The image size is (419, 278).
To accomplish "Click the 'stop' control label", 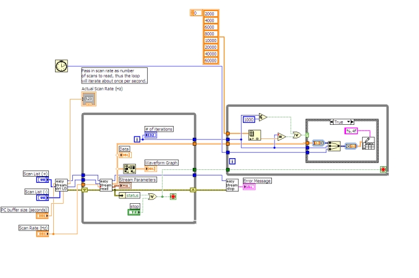I will tap(135, 206).
